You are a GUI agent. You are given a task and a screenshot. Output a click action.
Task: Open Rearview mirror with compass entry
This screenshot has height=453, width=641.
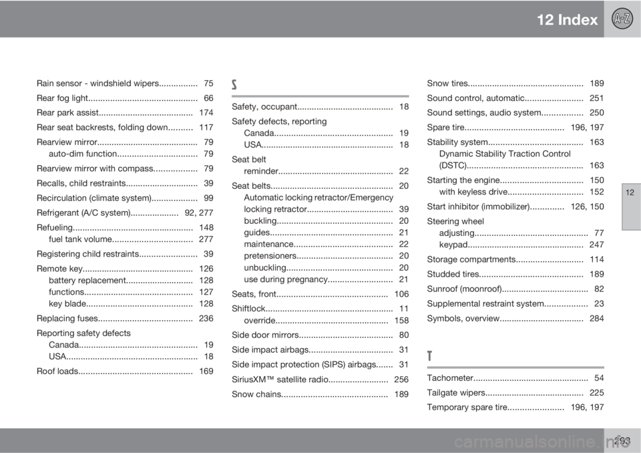pyautogui.click(x=95, y=168)
